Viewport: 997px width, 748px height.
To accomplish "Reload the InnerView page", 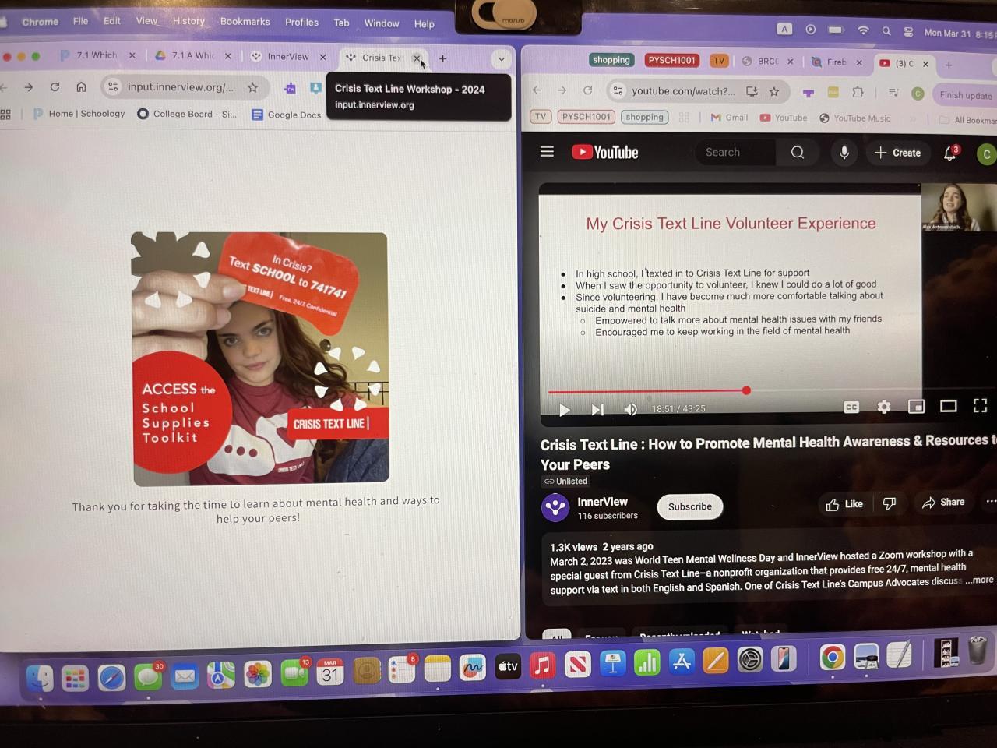I will click(55, 86).
